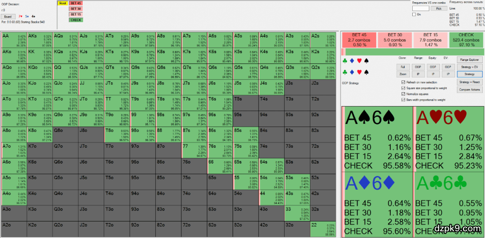This screenshot has height=238, width=485.
Task: Select the blue diamond in lower suit row
Action: [352, 72]
